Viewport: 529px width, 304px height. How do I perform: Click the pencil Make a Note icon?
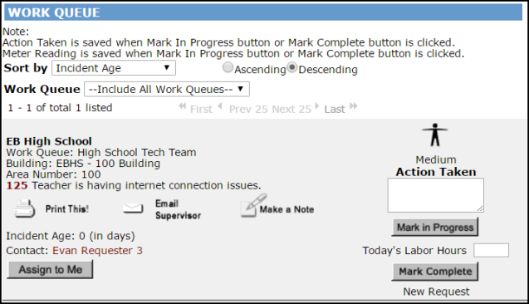tap(254, 205)
